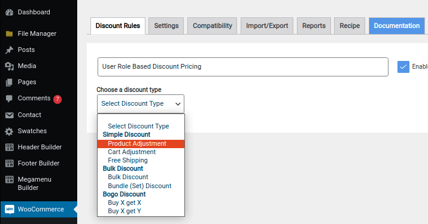The image size is (428, 224).
Task: Click the Footer Builder layout icon
Action: (x=10, y=163)
